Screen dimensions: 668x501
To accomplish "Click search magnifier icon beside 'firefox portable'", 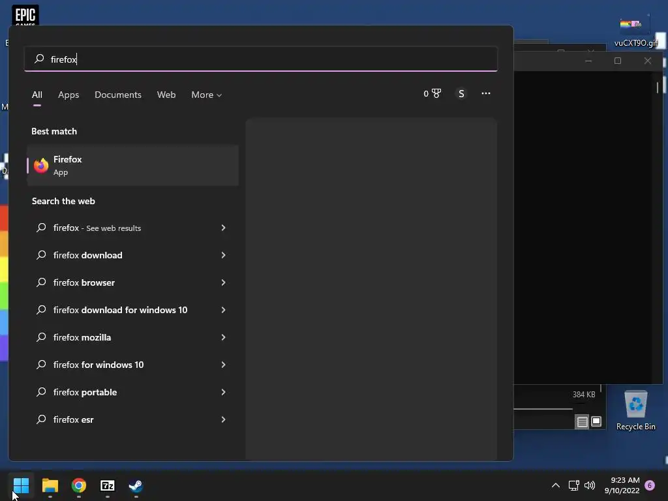I will tap(41, 392).
